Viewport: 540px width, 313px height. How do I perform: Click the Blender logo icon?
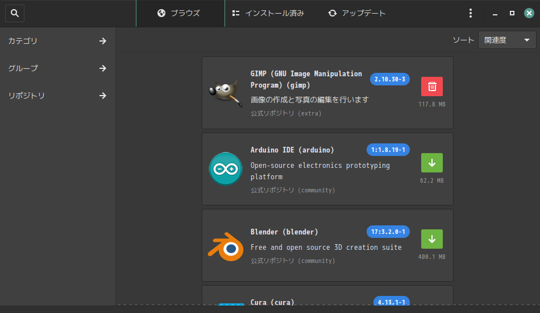[226, 247]
